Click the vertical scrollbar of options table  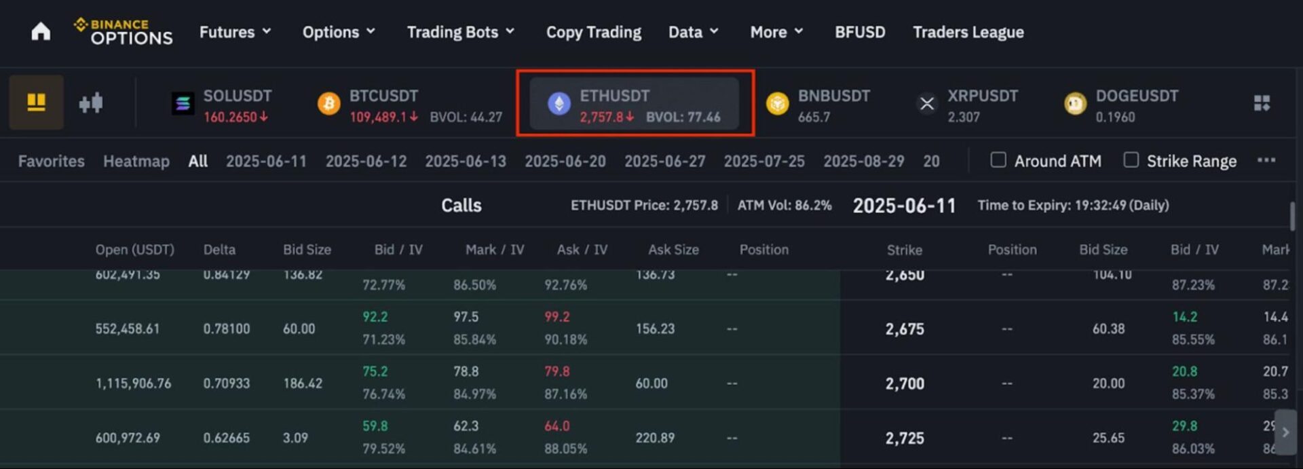point(1292,217)
